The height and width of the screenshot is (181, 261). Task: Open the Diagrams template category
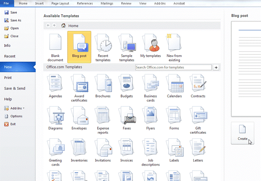coord(55,118)
